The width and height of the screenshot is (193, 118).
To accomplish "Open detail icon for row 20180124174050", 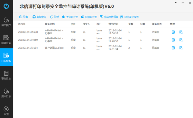I will coord(173,40).
